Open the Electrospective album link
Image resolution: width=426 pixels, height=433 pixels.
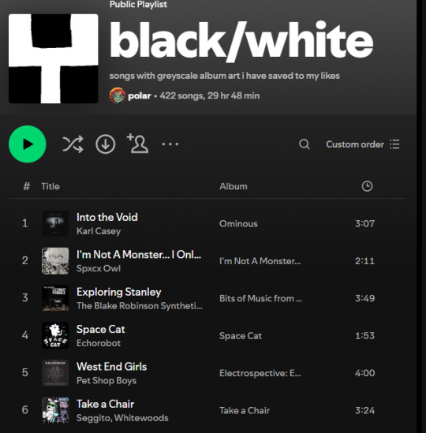(260, 373)
